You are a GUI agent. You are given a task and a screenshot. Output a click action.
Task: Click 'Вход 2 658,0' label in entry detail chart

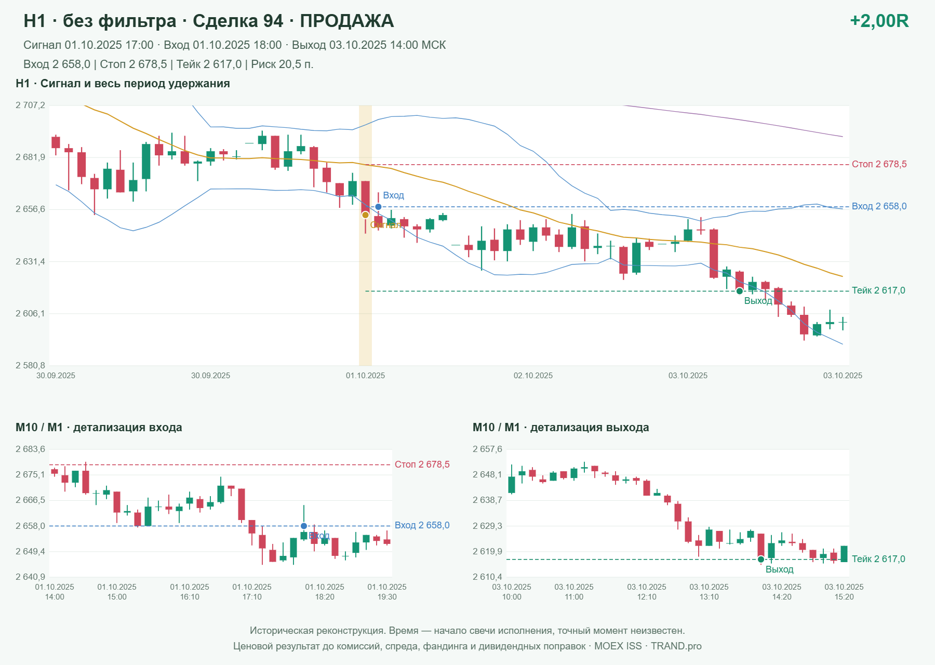tap(422, 525)
